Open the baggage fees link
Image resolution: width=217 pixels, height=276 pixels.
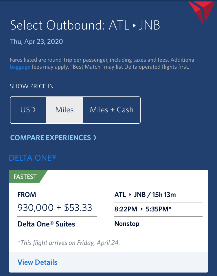click(20, 67)
